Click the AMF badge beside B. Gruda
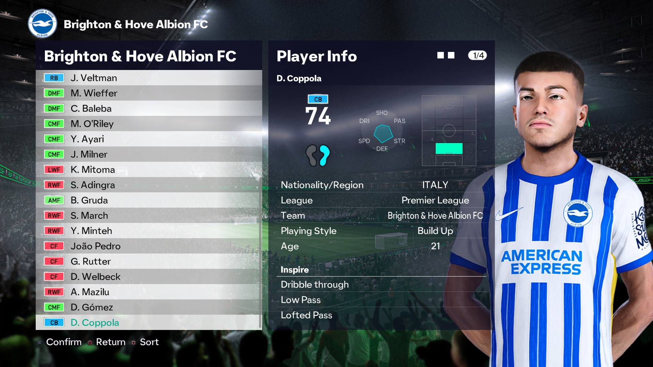 [54, 200]
